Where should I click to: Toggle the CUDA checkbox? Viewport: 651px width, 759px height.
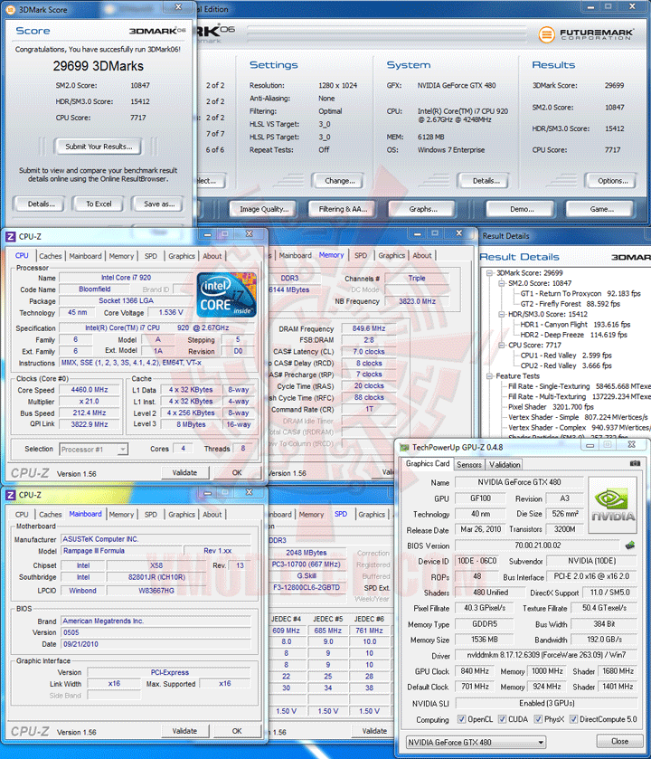[502, 719]
